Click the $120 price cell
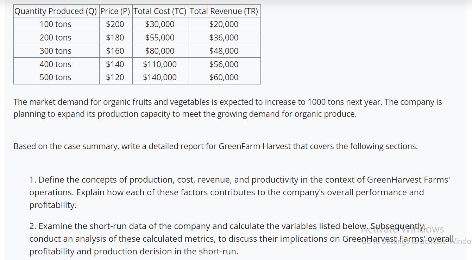Image resolution: width=472 pixels, height=260 pixels. [115, 77]
